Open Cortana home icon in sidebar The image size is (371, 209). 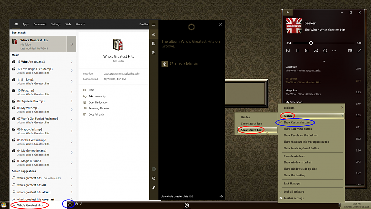point(154,34)
